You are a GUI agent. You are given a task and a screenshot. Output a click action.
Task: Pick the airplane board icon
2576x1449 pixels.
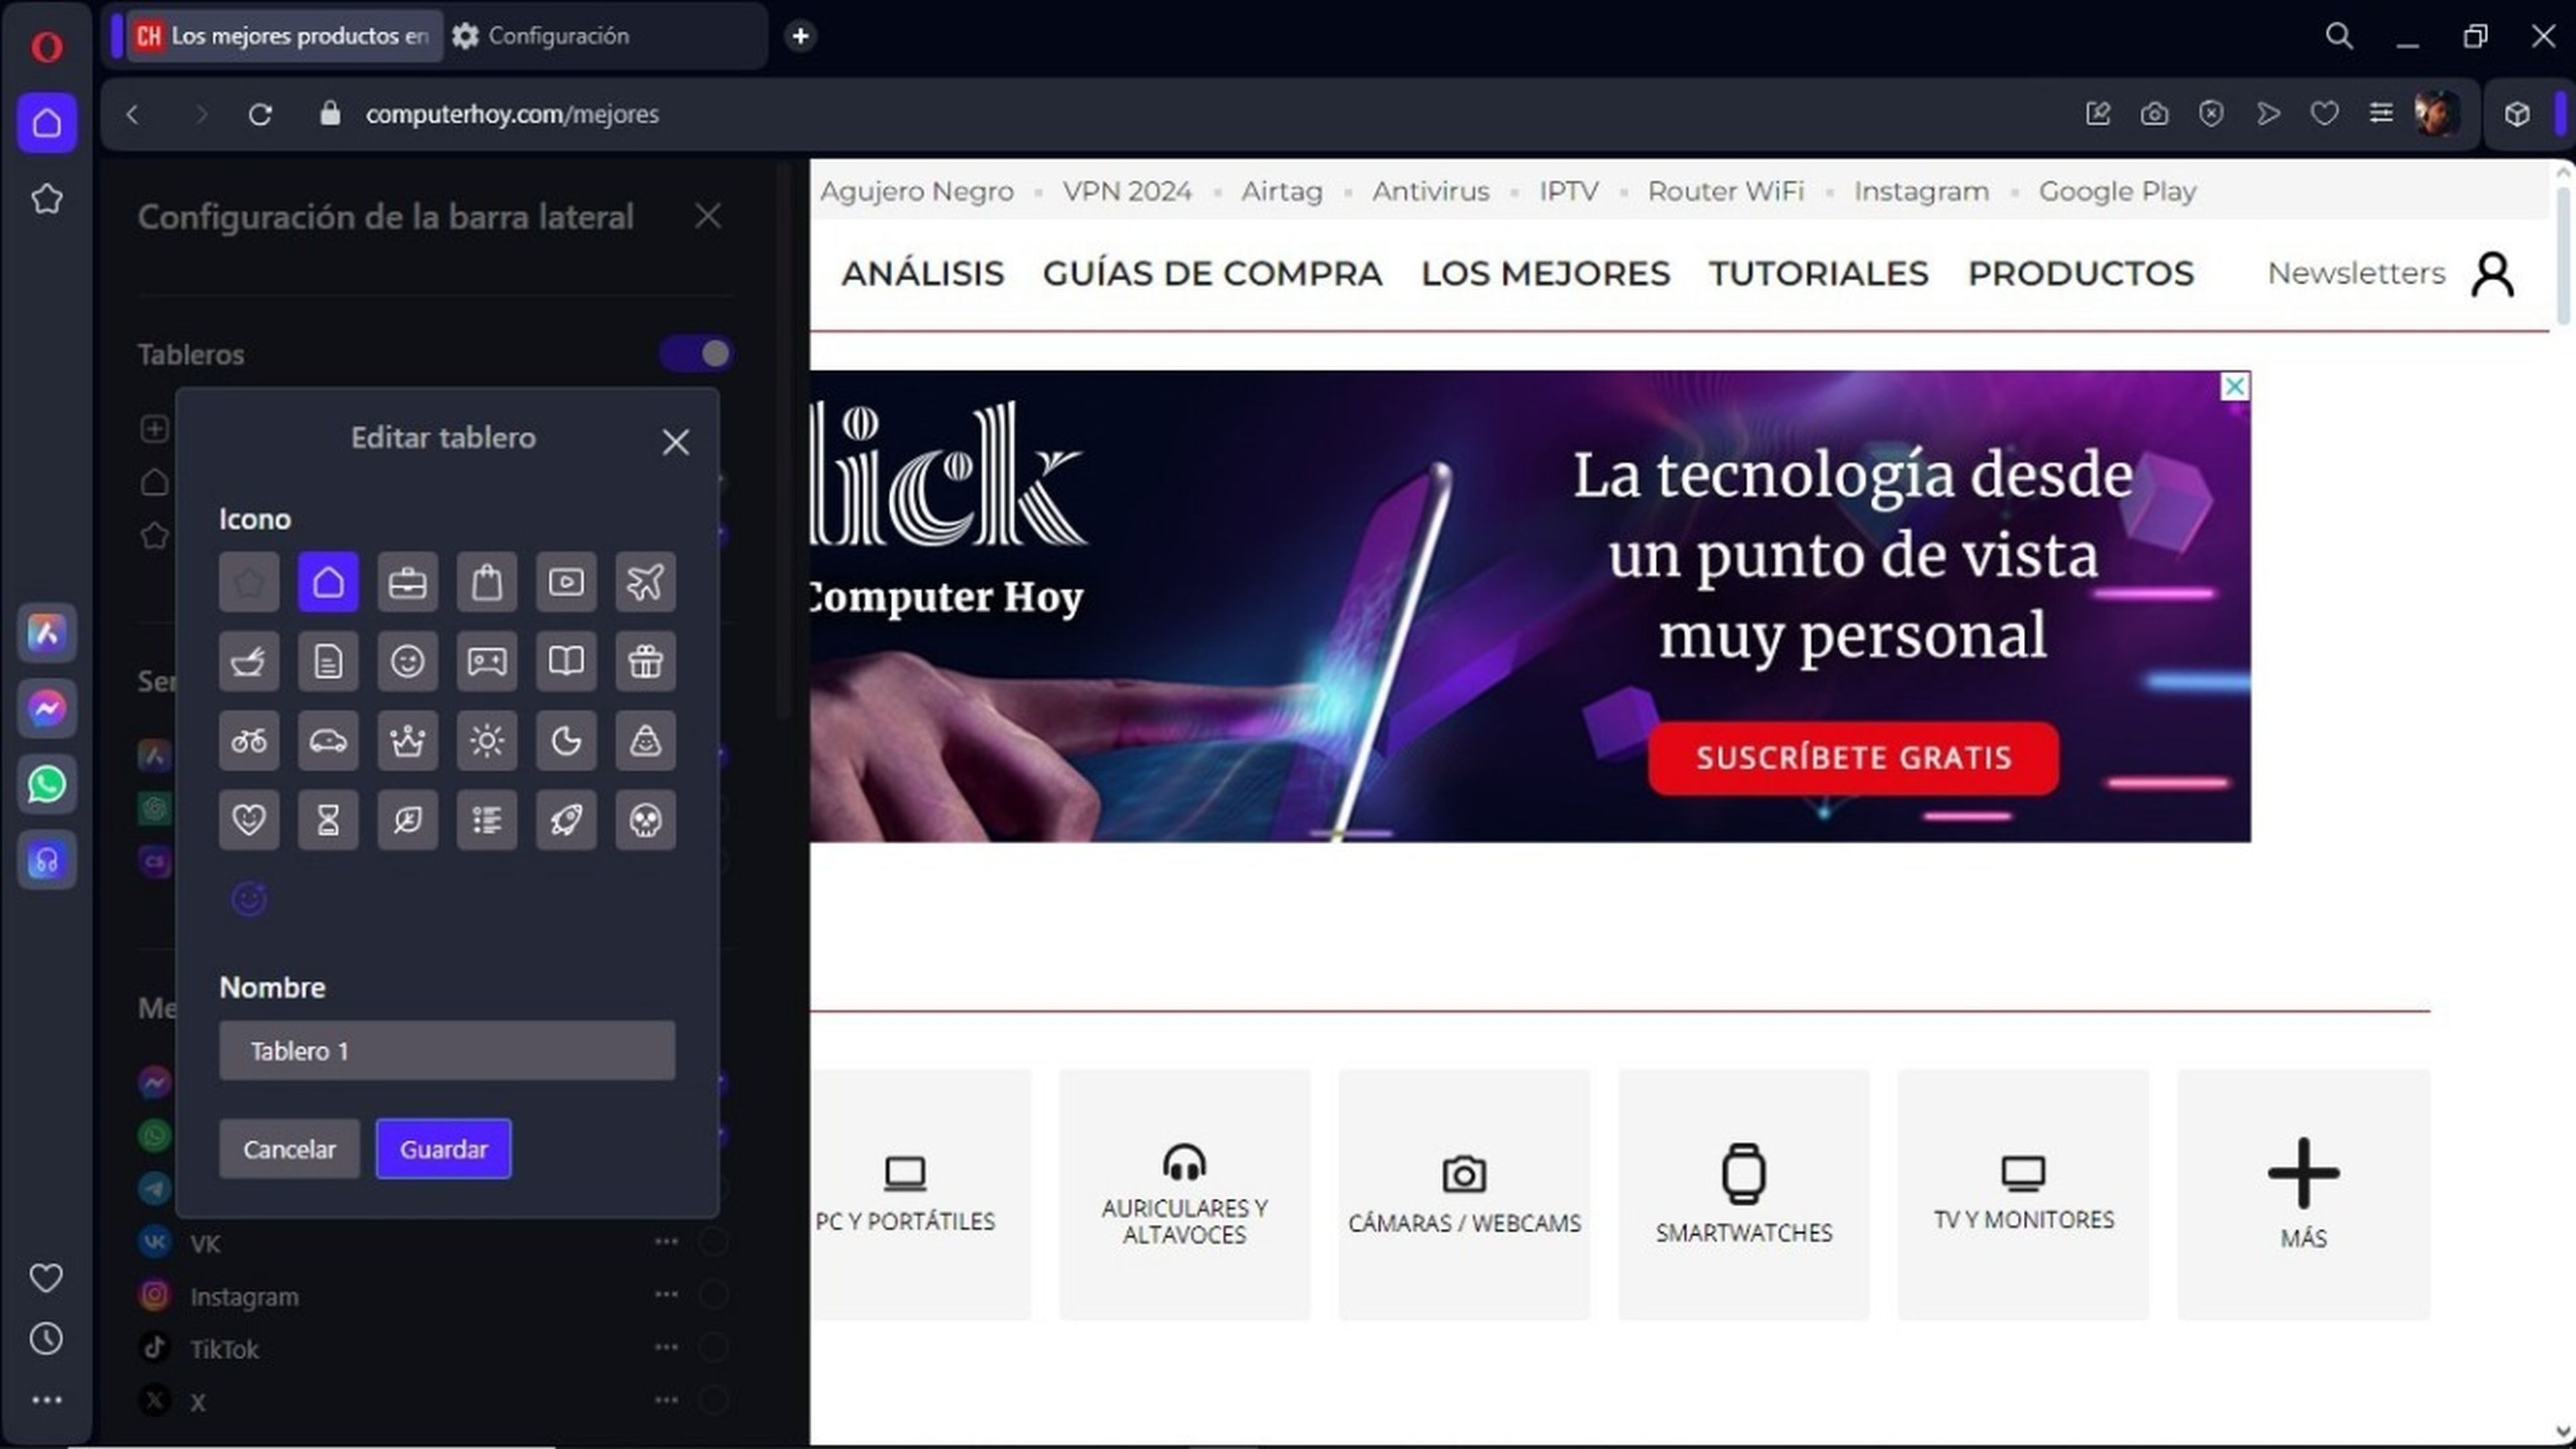645,582
